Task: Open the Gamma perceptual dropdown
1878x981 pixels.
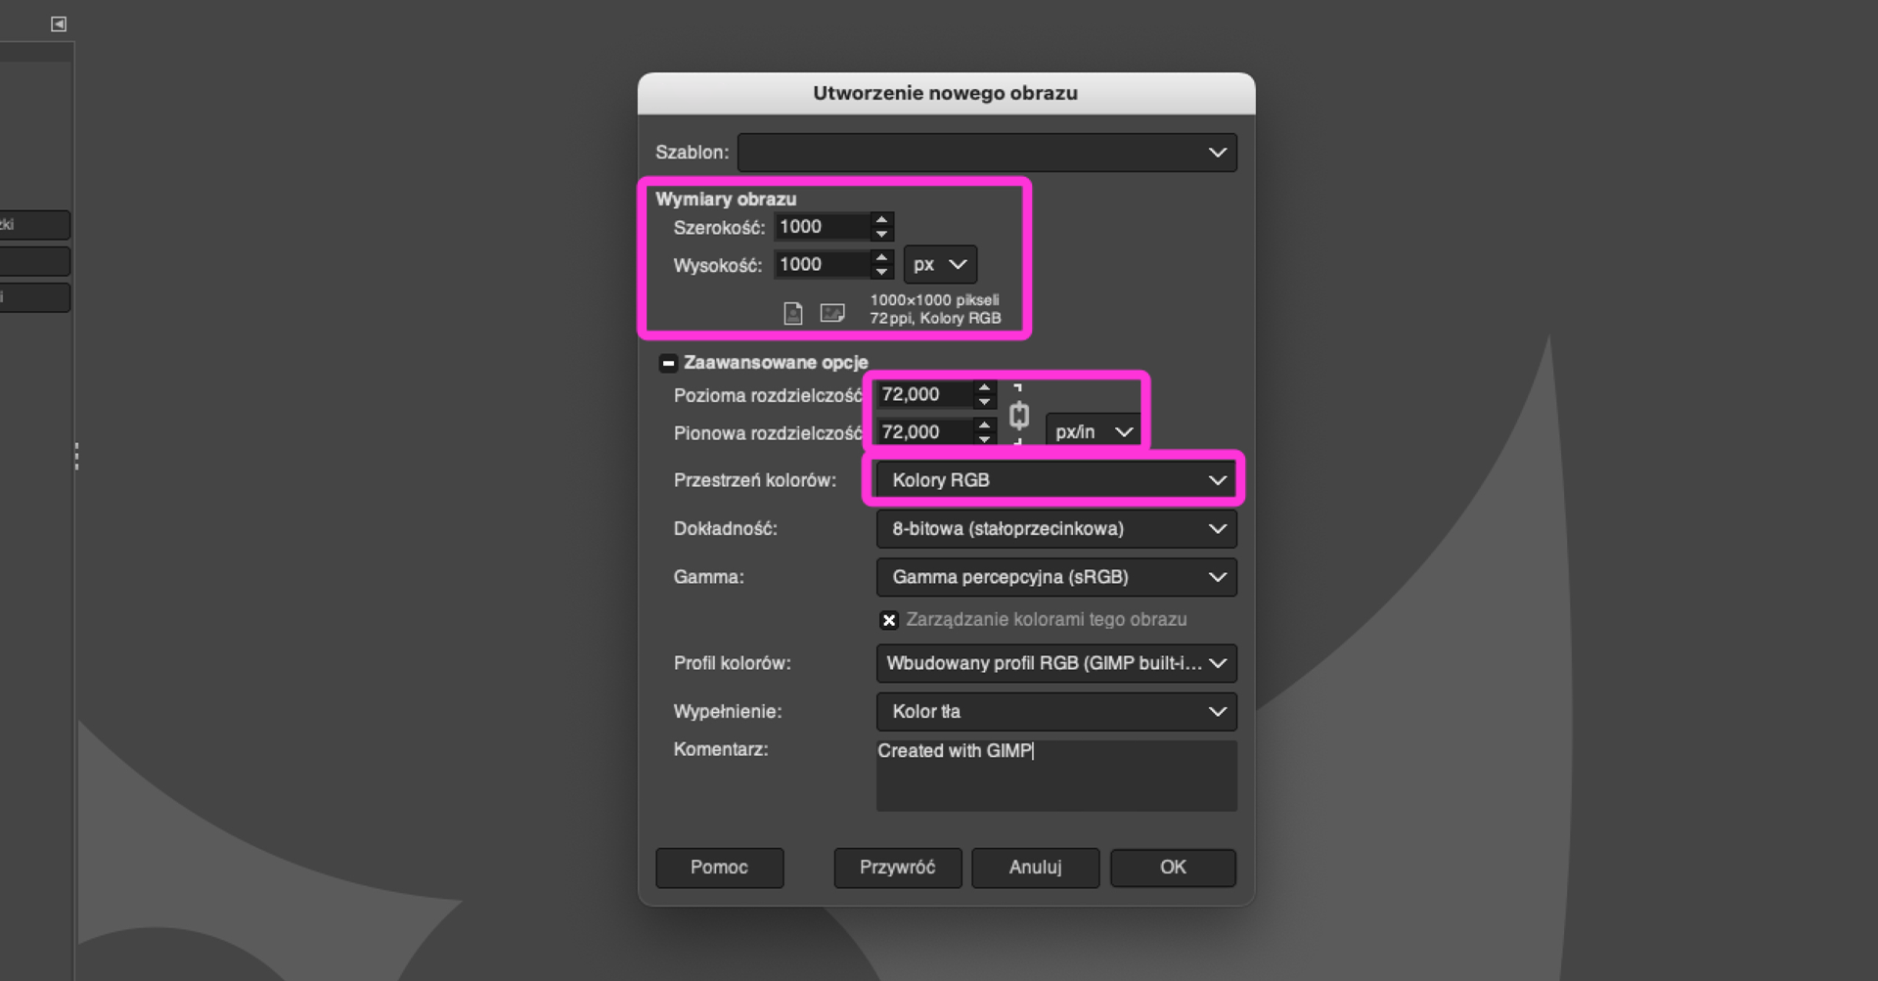Action: click(x=1055, y=577)
